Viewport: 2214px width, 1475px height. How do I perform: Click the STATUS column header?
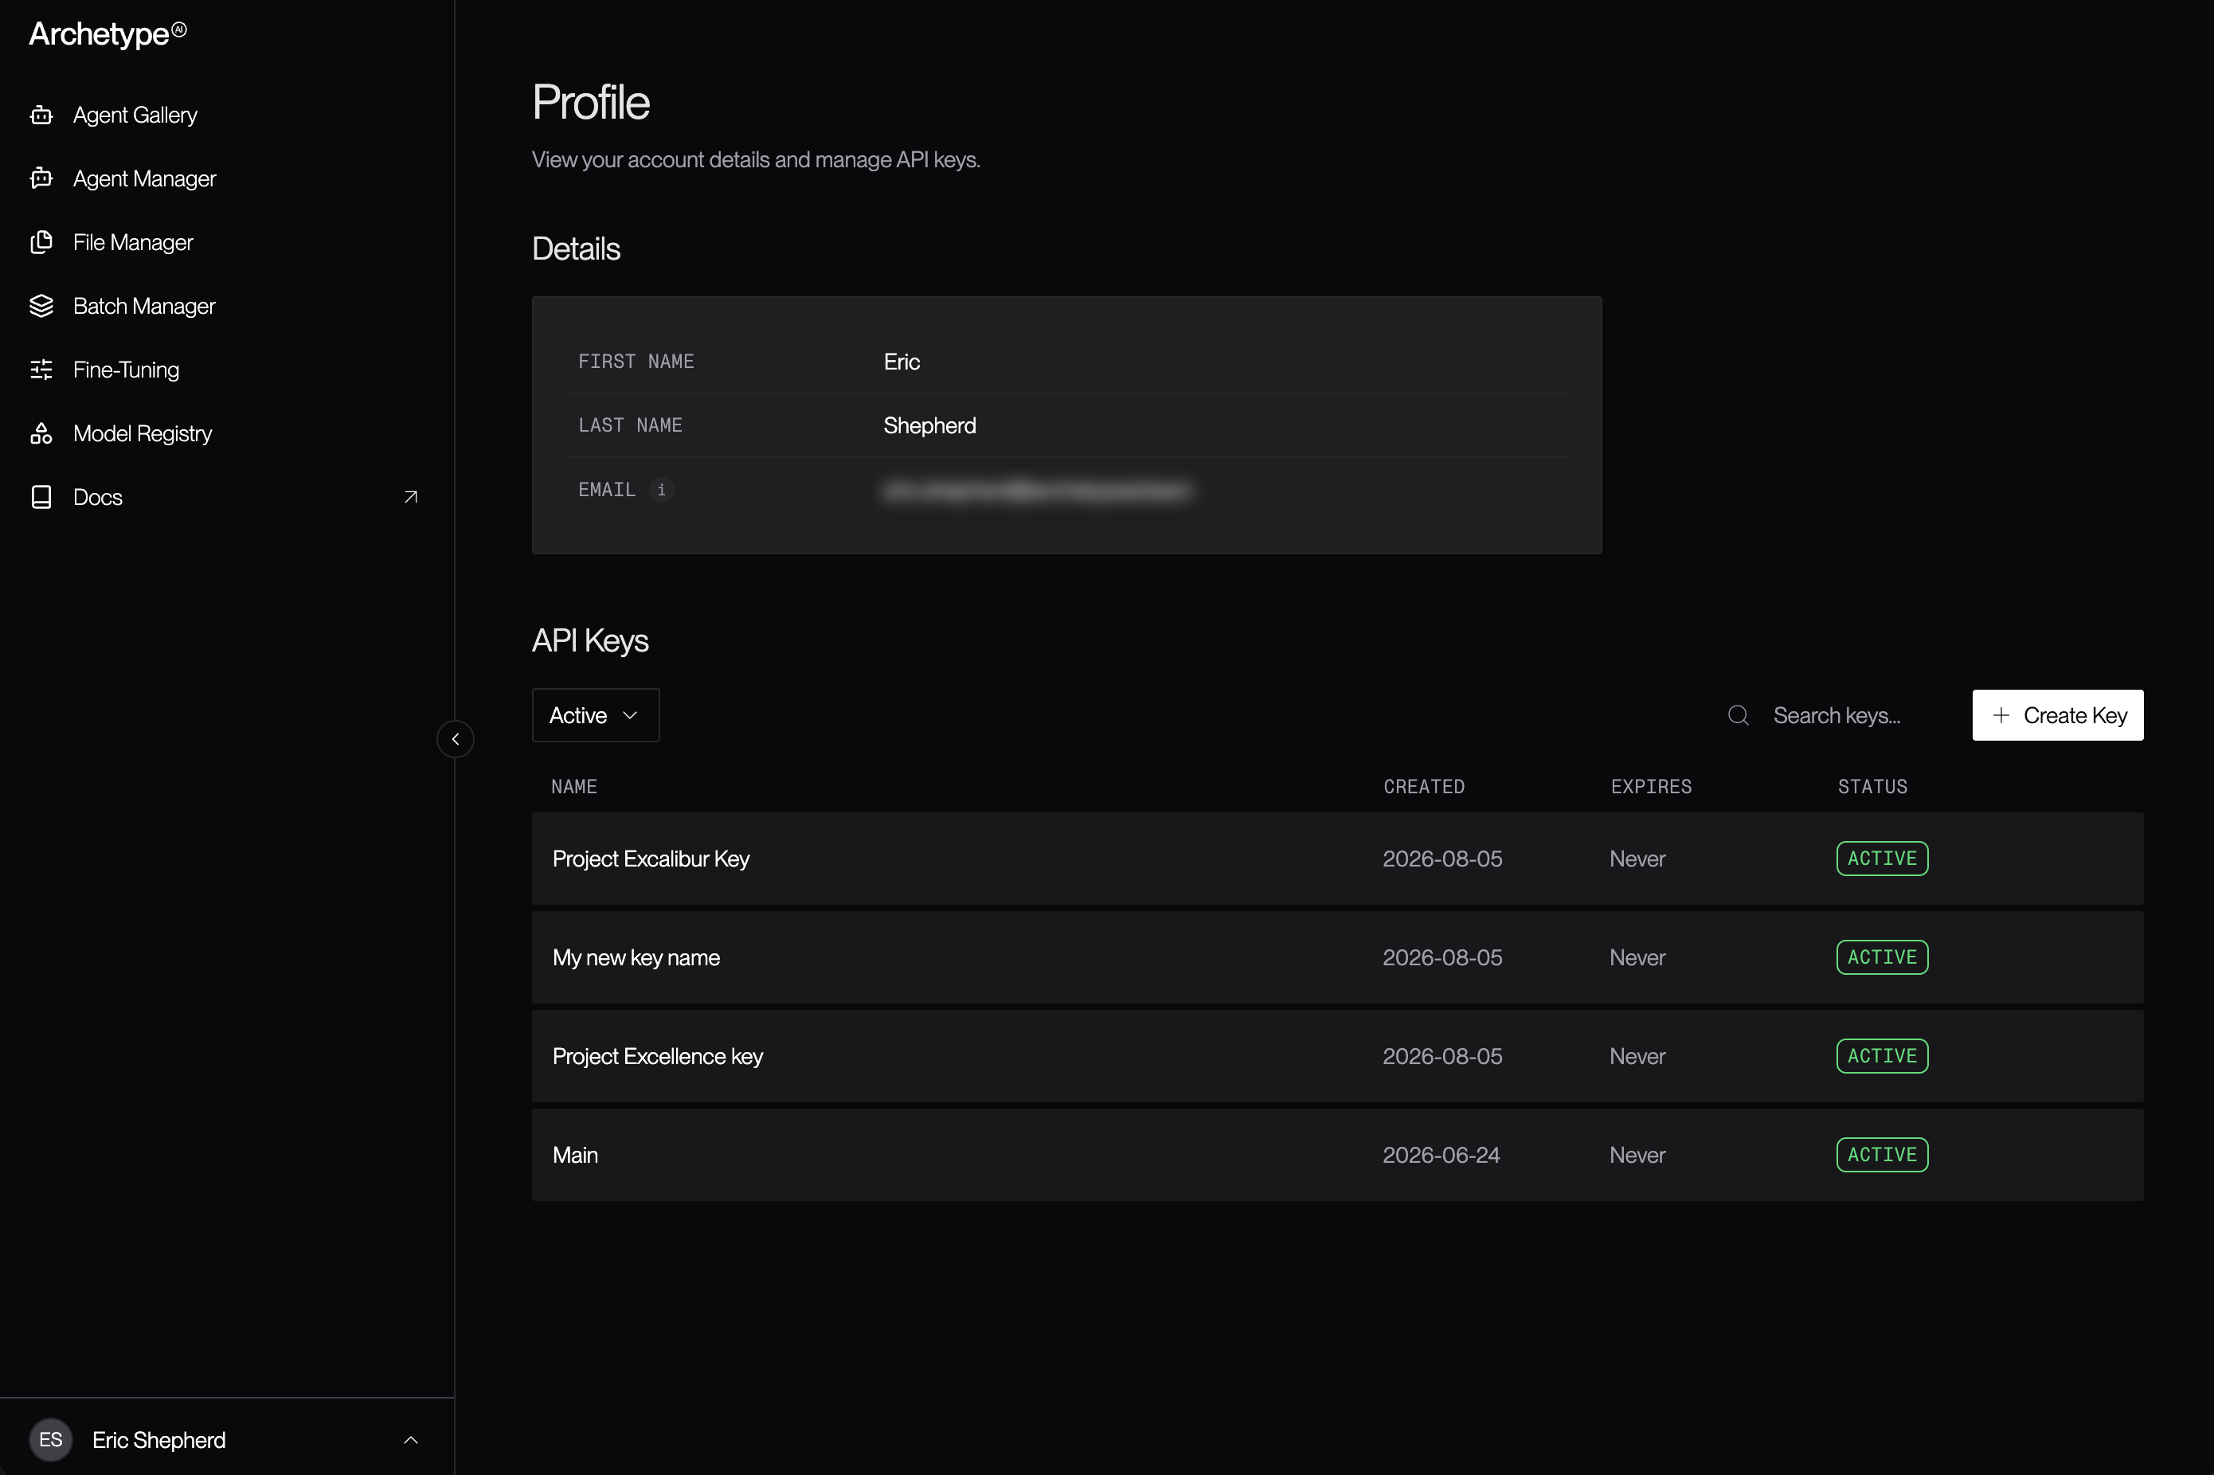[x=1872, y=786]
